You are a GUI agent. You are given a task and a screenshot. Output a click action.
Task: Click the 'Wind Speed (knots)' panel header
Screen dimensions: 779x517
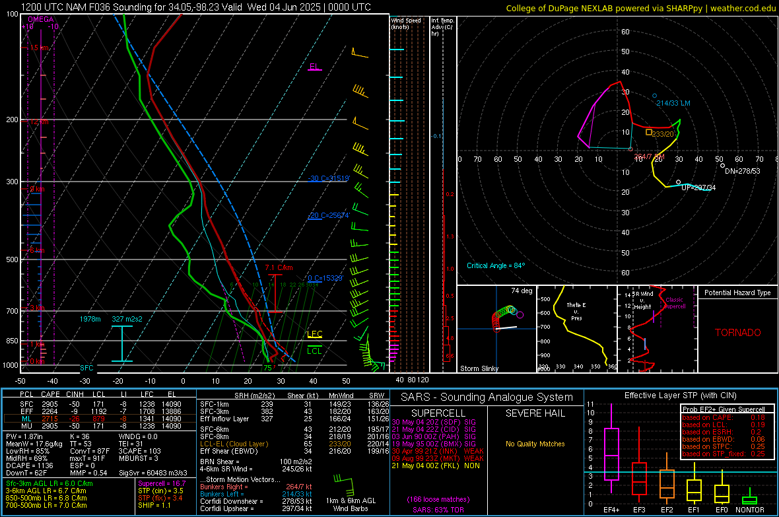click(406, 23)
